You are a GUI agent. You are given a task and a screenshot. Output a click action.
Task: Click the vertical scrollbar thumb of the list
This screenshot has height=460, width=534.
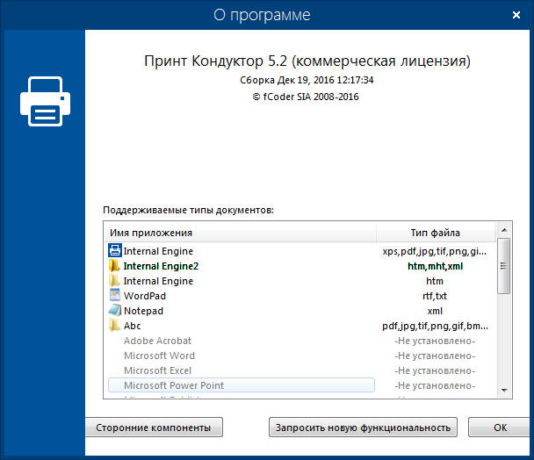(x=503, y=267)
